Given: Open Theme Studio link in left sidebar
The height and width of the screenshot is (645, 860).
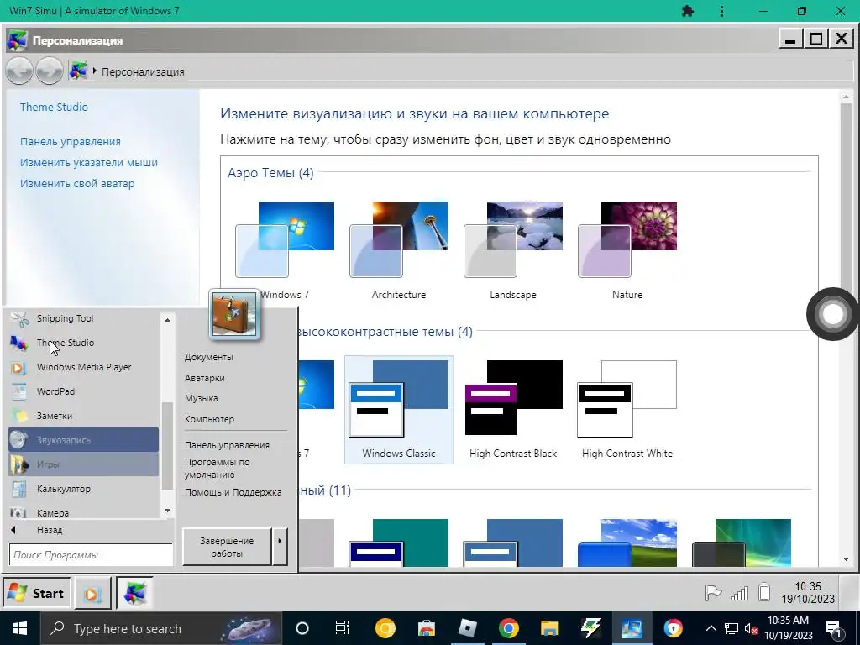Looking at the screenshot, I should pyautogui.click(x=54, y=107).
